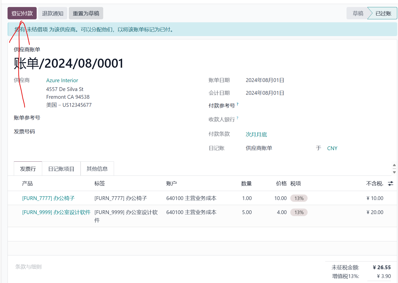Click the 登记付款 button

click(x=22, y=13)
